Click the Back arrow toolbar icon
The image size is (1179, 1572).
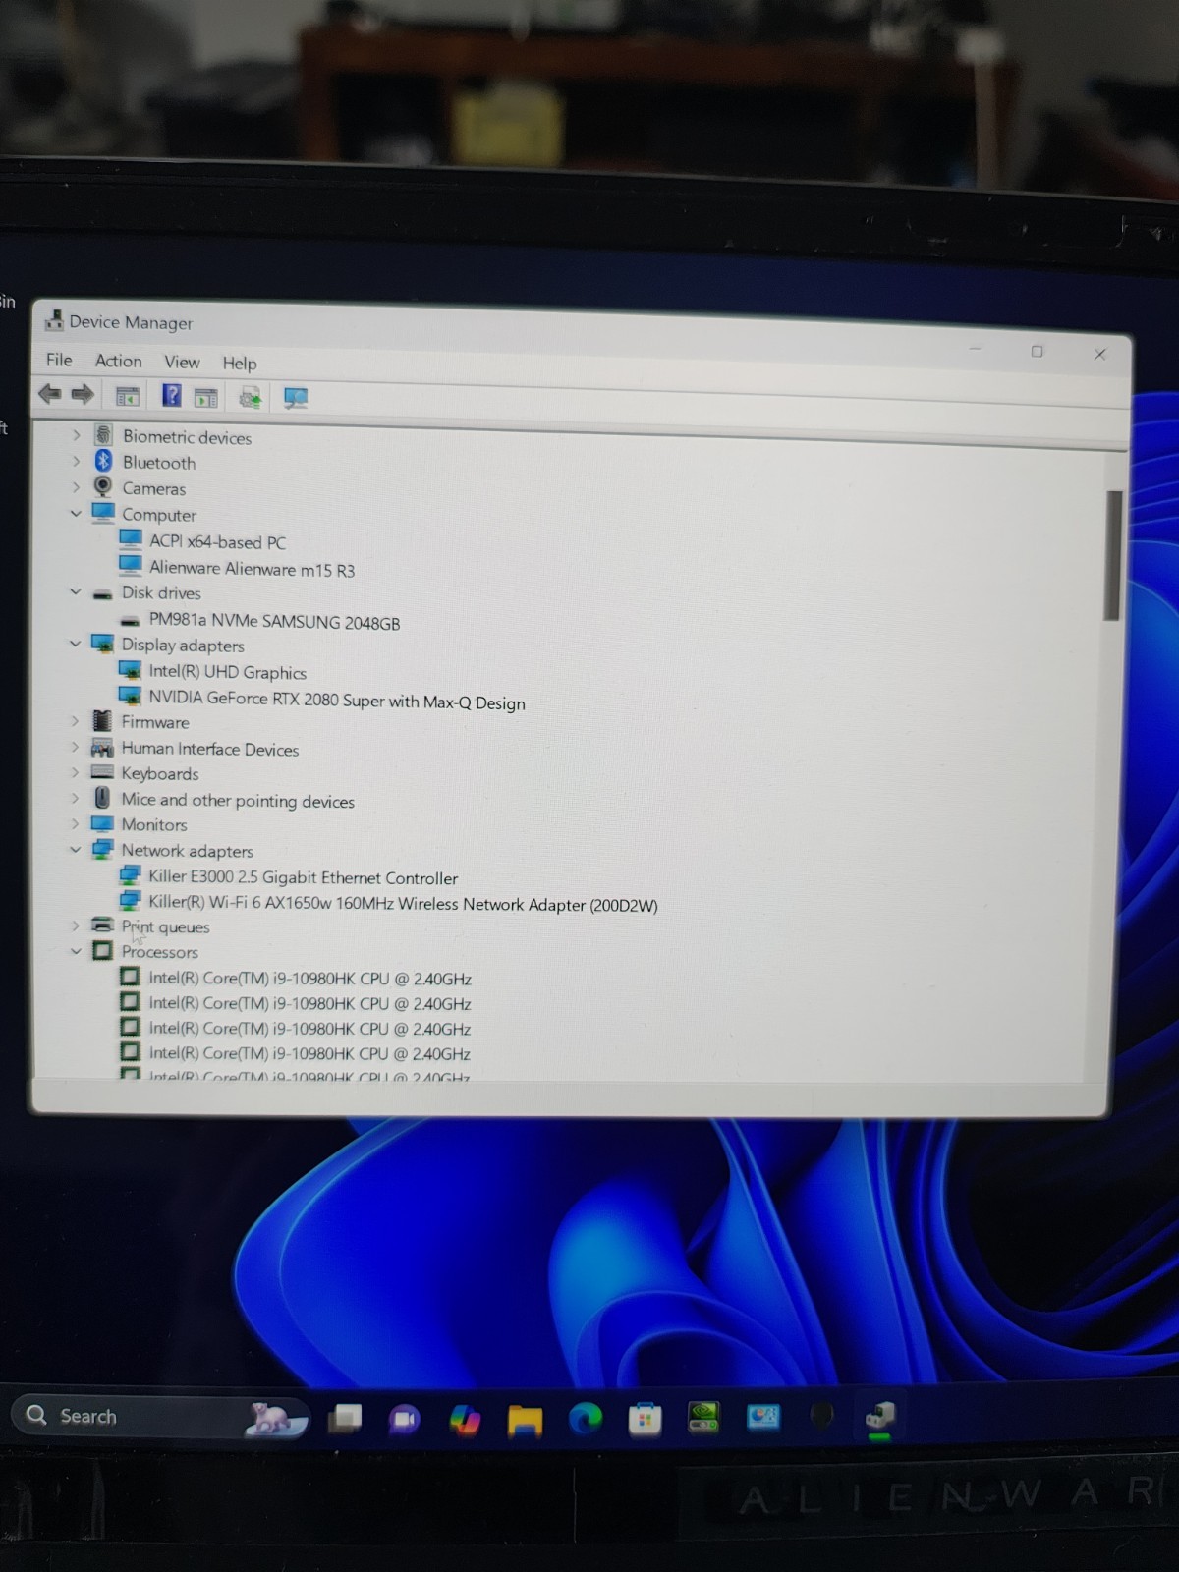pyautogui.click(x=49, y=394)
